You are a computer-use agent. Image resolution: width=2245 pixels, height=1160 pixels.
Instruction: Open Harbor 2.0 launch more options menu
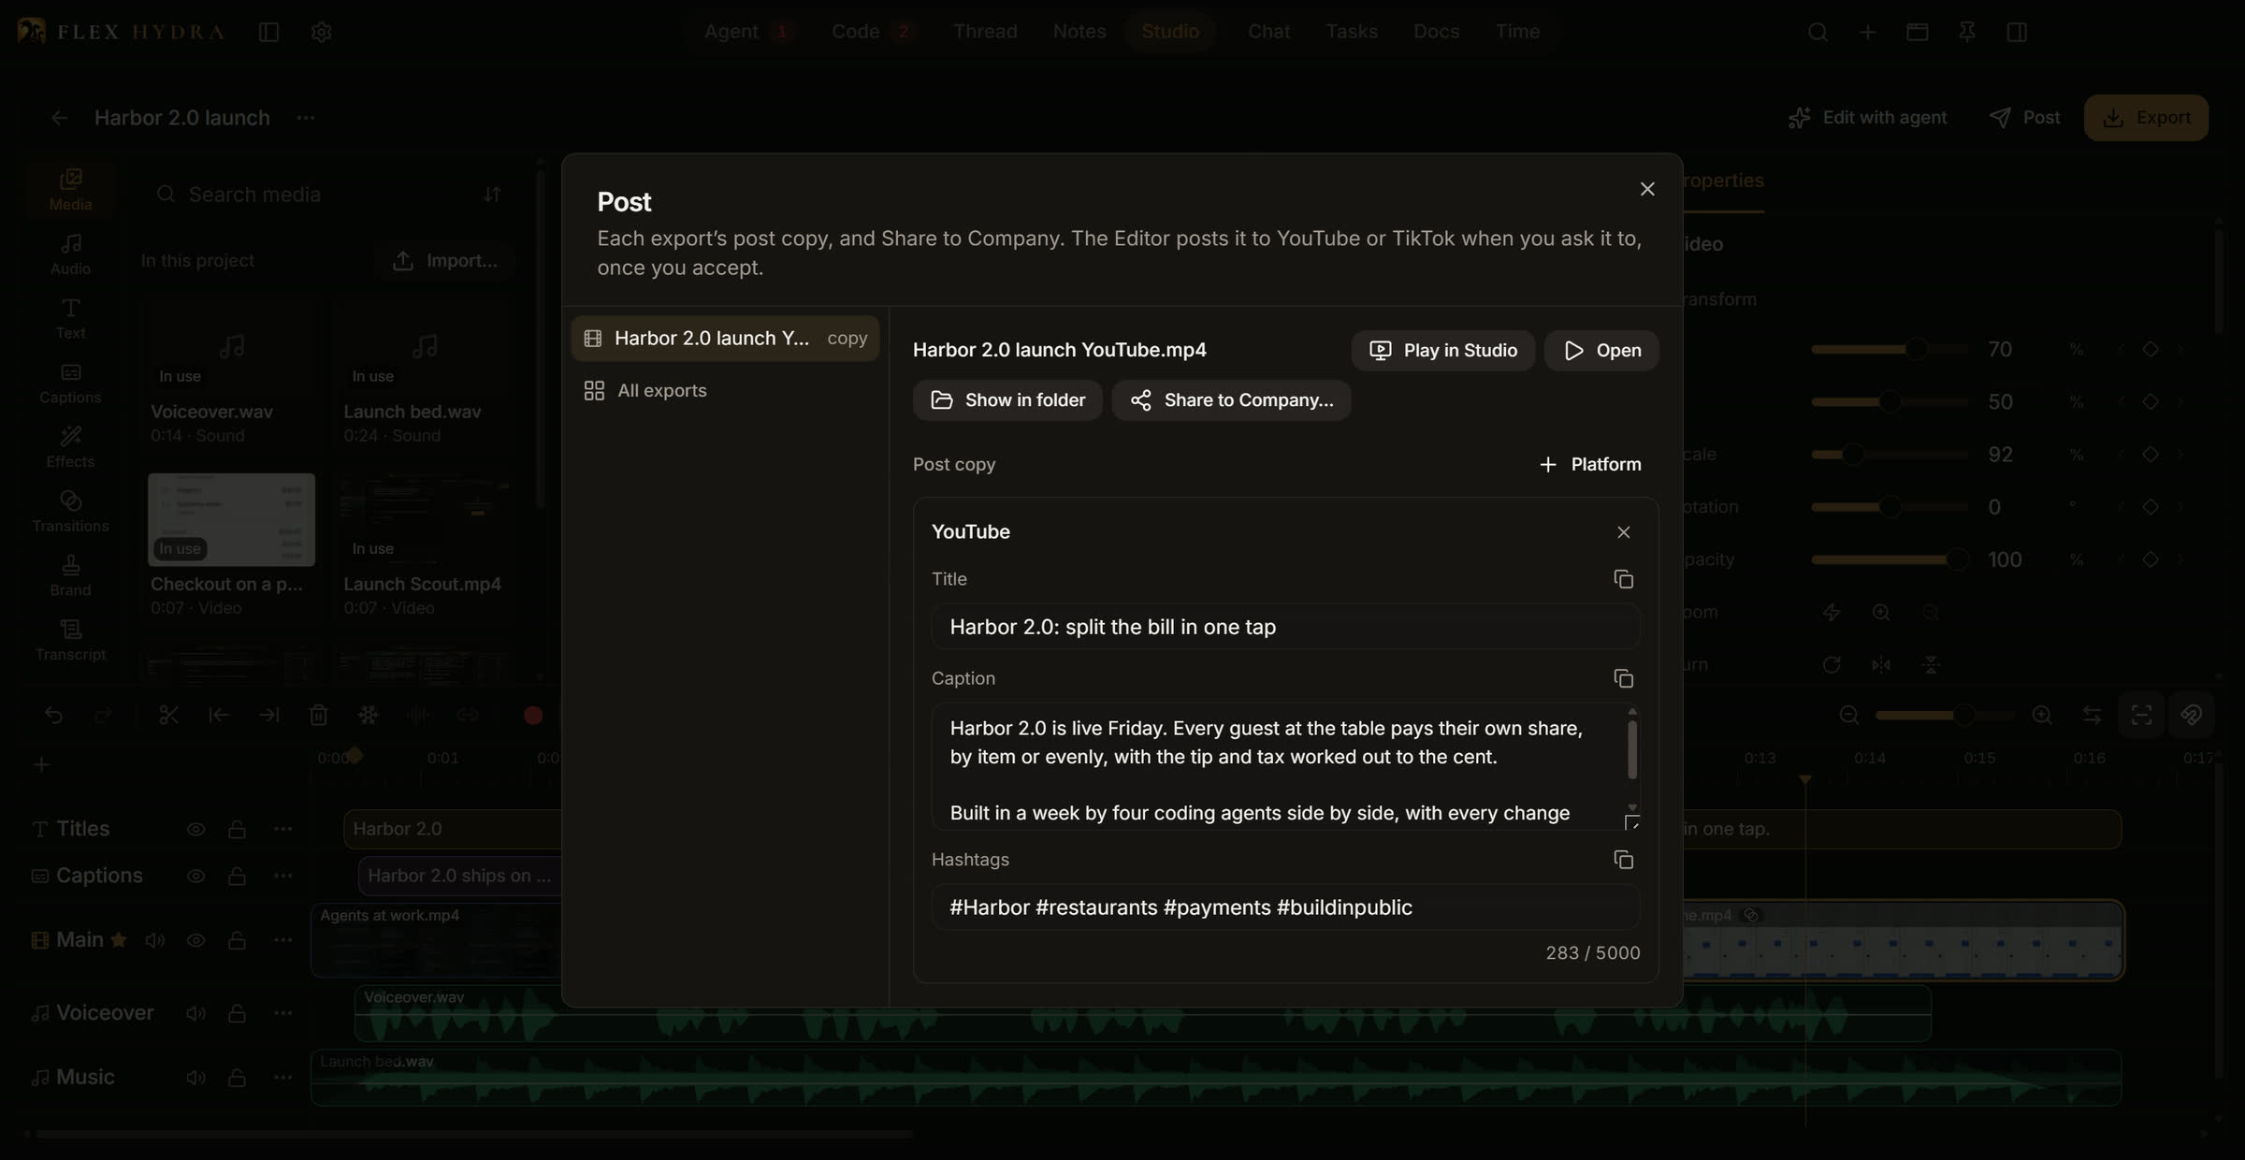tap(305, 118)
